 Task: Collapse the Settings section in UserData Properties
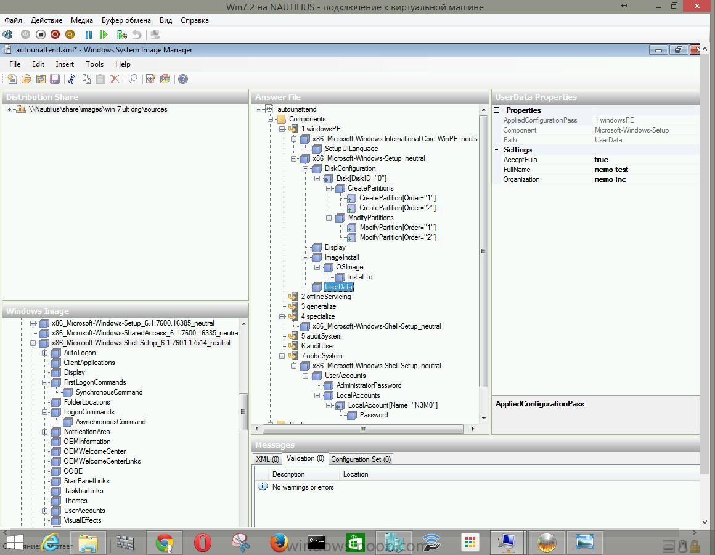pos(497,150)
